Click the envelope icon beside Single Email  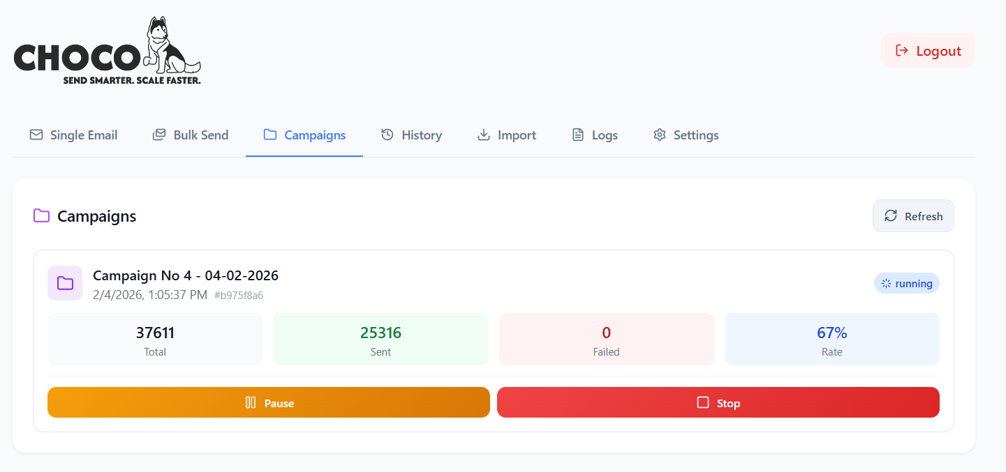click(x=36, y=135)
